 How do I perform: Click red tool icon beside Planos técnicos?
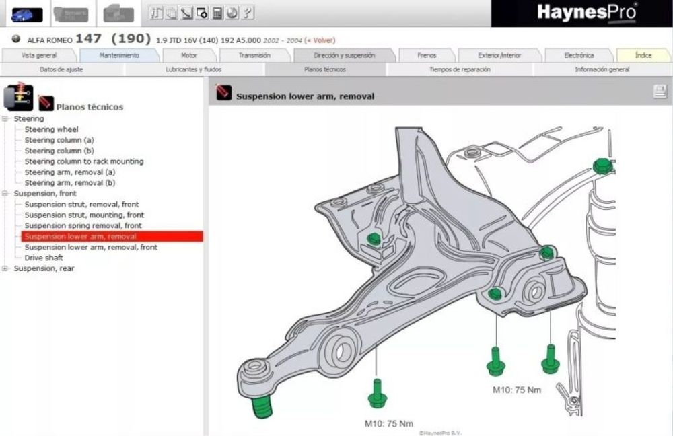tap(46, 103)
